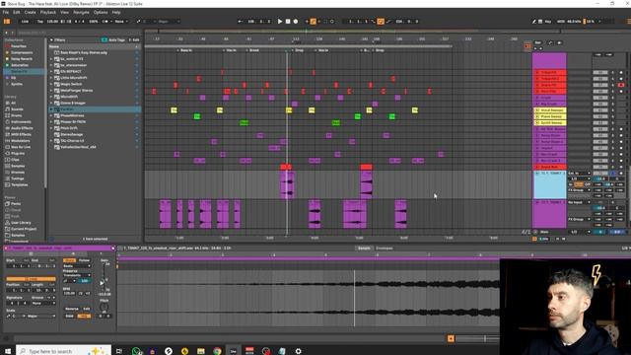The height and width of the screenshot is (355, 631).
Task: Select the Synth Sweep track header
Action: click(551, 122)
